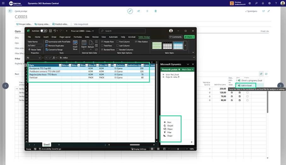Open the Definira column filter dropdown
286x165 pixels.
point(126,65)
